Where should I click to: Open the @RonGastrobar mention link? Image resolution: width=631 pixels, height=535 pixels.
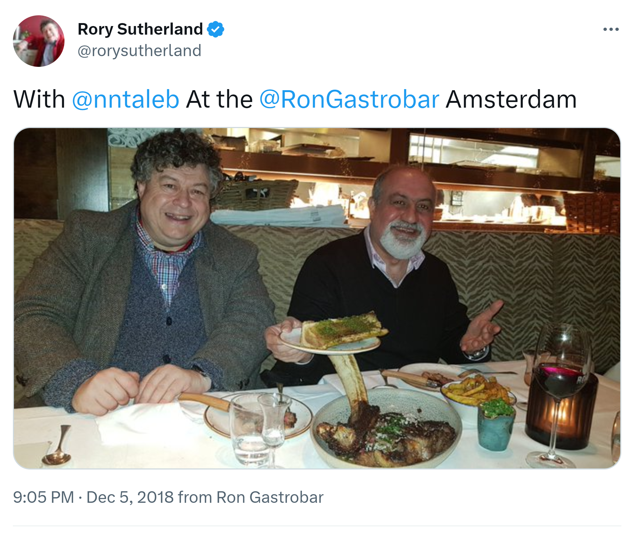pyautogui.click(x=349, y=99)
